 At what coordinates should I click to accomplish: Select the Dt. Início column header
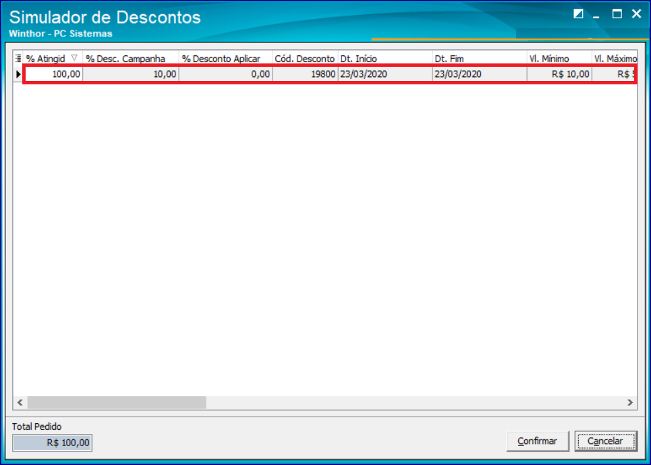[385, 59]
